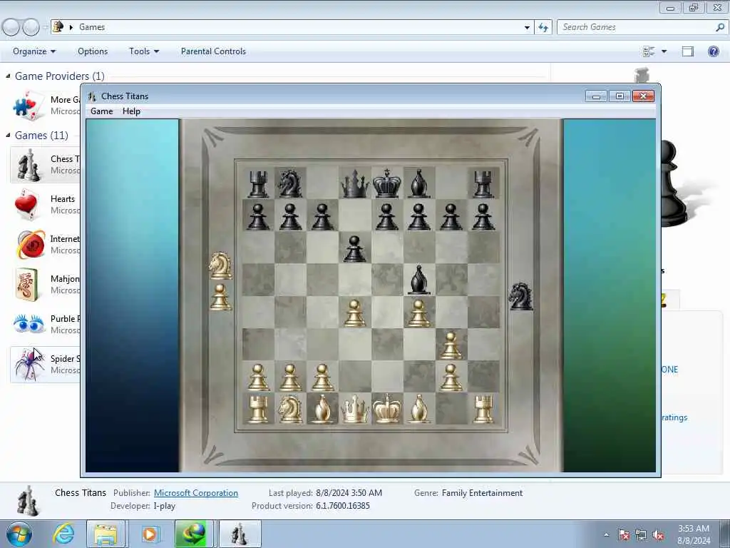This screenshot has width=730, height=548.
Task: Select the white pawn on d4
Action: tap(355, 313)
